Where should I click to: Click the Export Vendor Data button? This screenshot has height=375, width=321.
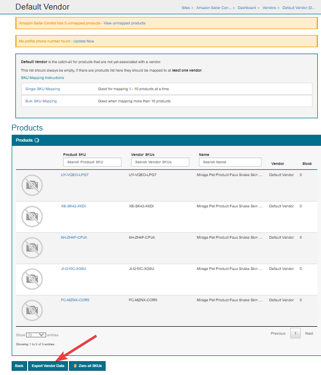coord(48,366)
